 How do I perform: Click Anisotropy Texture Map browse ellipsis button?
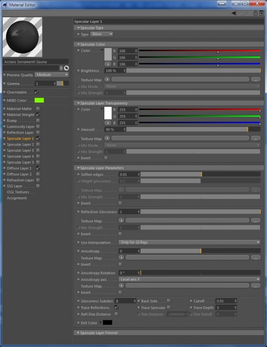tap(256, 258)
